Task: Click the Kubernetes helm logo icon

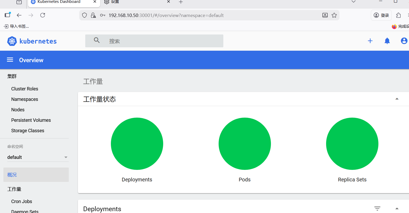Action: [12, 41]
